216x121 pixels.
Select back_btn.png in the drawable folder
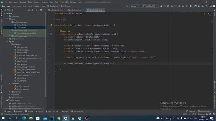coord(22,47)
